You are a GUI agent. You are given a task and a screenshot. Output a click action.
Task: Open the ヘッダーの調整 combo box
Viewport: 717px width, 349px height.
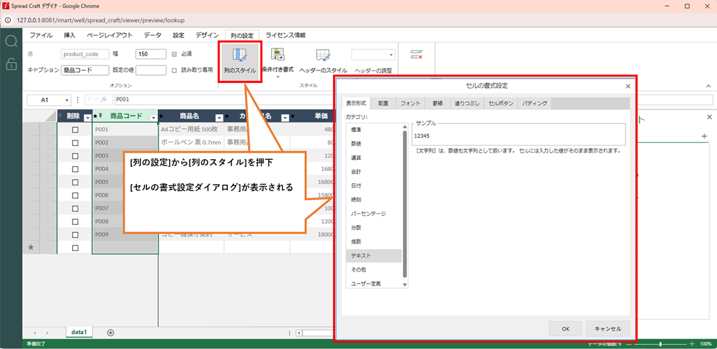(x=374, y=55)
